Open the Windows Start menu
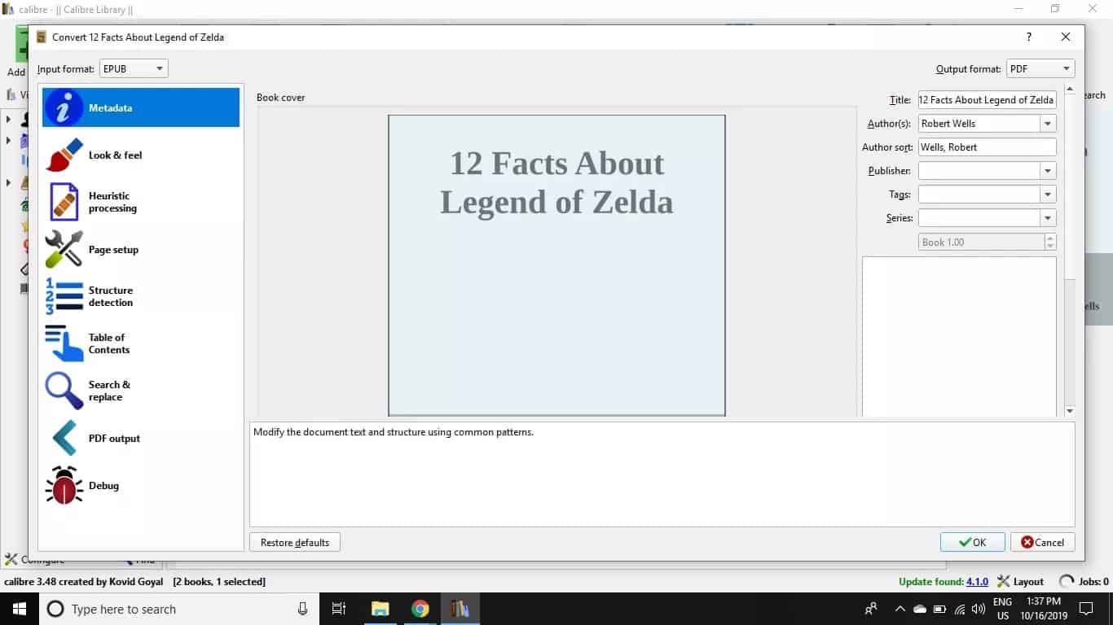Screen dimensions: 1113x625 (20, 609)
